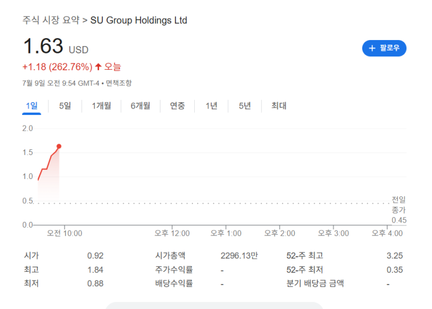Click the 전일 종가 previous close label
Screen dimensions: 432x309
coord(399,205)
